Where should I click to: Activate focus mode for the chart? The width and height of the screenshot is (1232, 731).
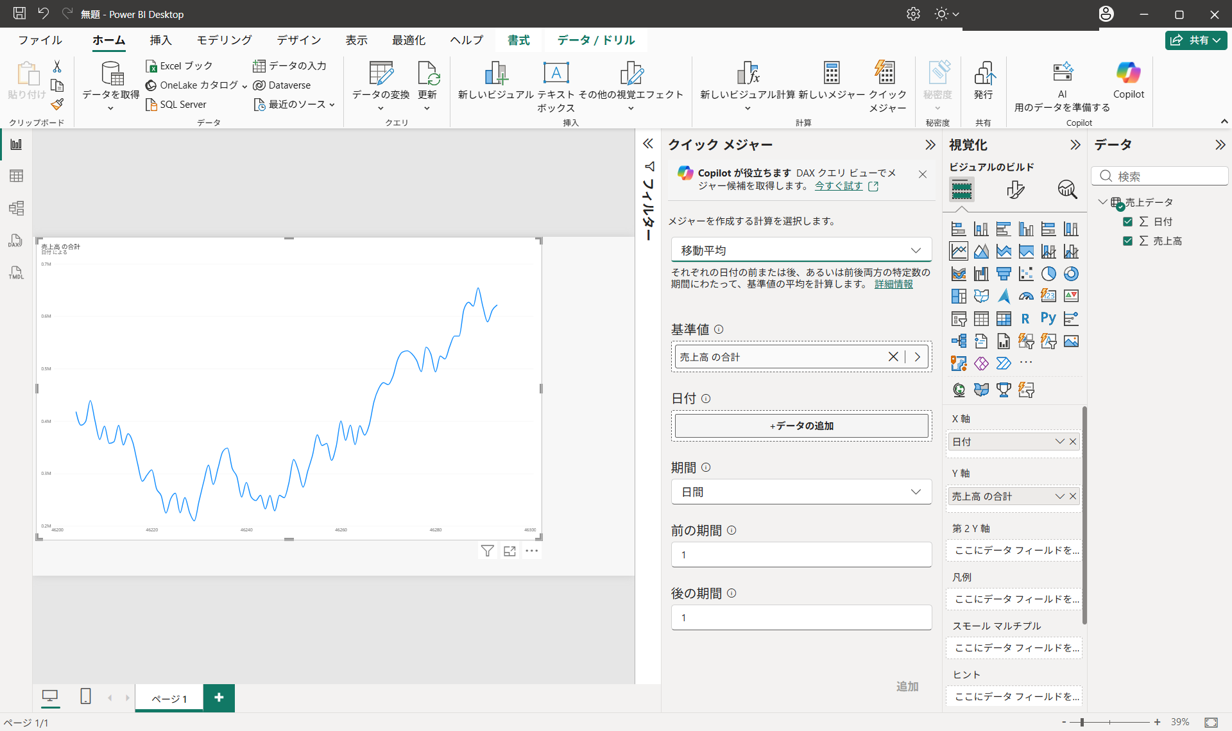pos(509,551)
